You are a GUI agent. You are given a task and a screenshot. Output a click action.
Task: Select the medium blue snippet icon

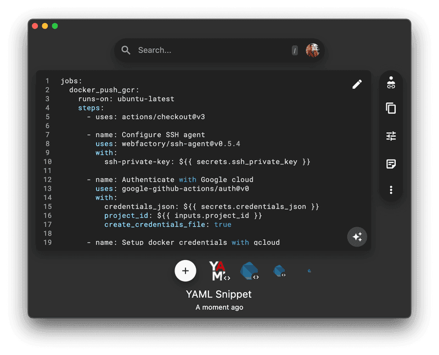click(279, 271)
